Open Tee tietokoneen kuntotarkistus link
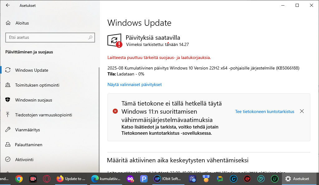 point(265,111)
